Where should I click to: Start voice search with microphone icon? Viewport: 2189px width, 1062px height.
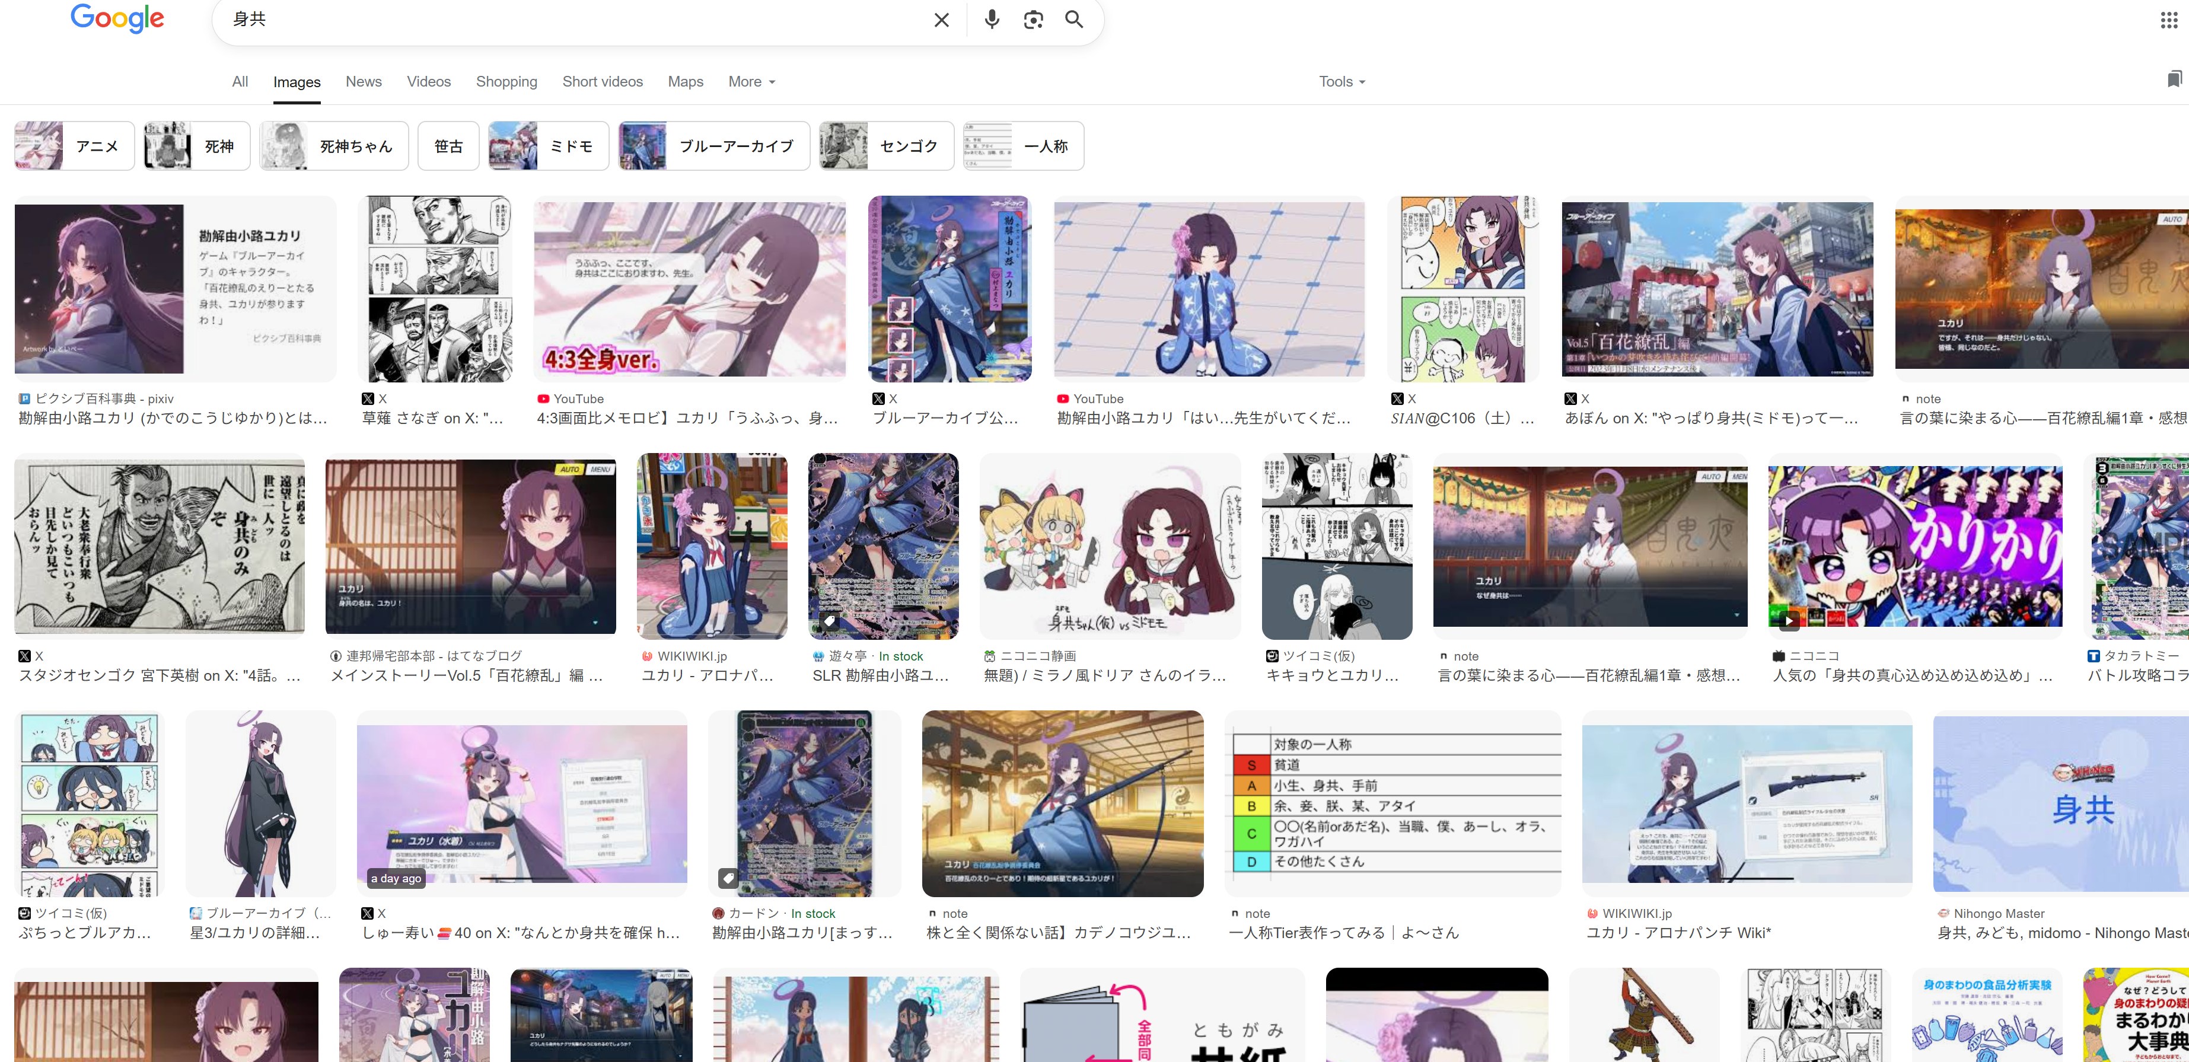pos(991,20)
